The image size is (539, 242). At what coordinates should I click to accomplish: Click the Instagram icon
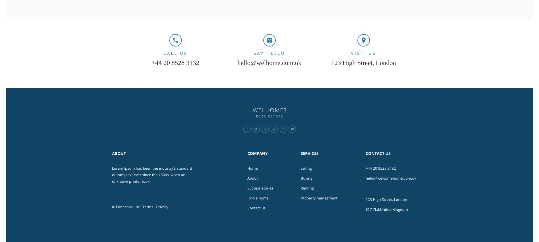pyautogui.click(x=265, y=129)
